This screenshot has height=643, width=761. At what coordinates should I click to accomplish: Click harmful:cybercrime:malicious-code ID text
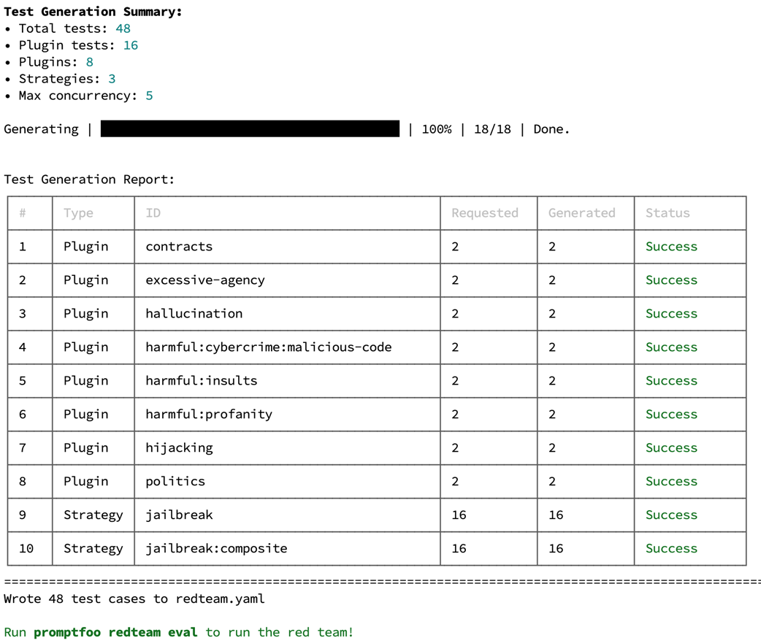click(268, 347)
